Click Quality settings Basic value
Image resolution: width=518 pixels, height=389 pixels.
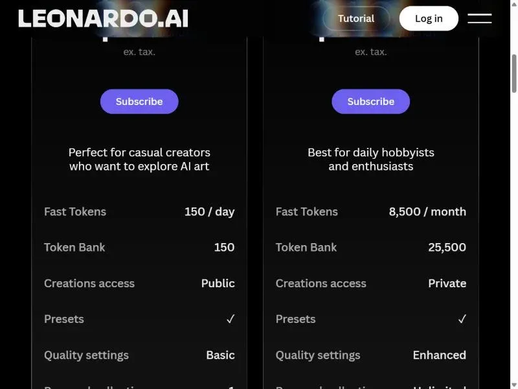pyautogui.click(x=220, y=355)
